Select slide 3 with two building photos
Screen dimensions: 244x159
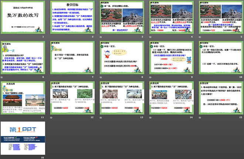point(122,18)
